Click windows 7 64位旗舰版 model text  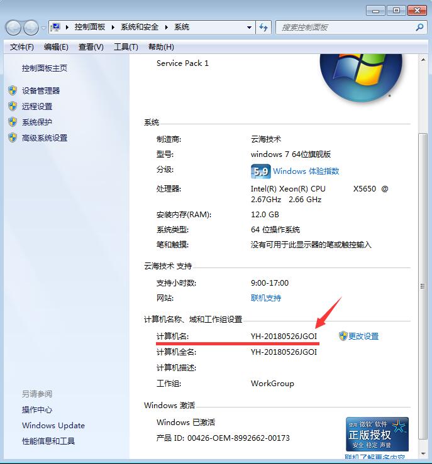coord(291,154)
